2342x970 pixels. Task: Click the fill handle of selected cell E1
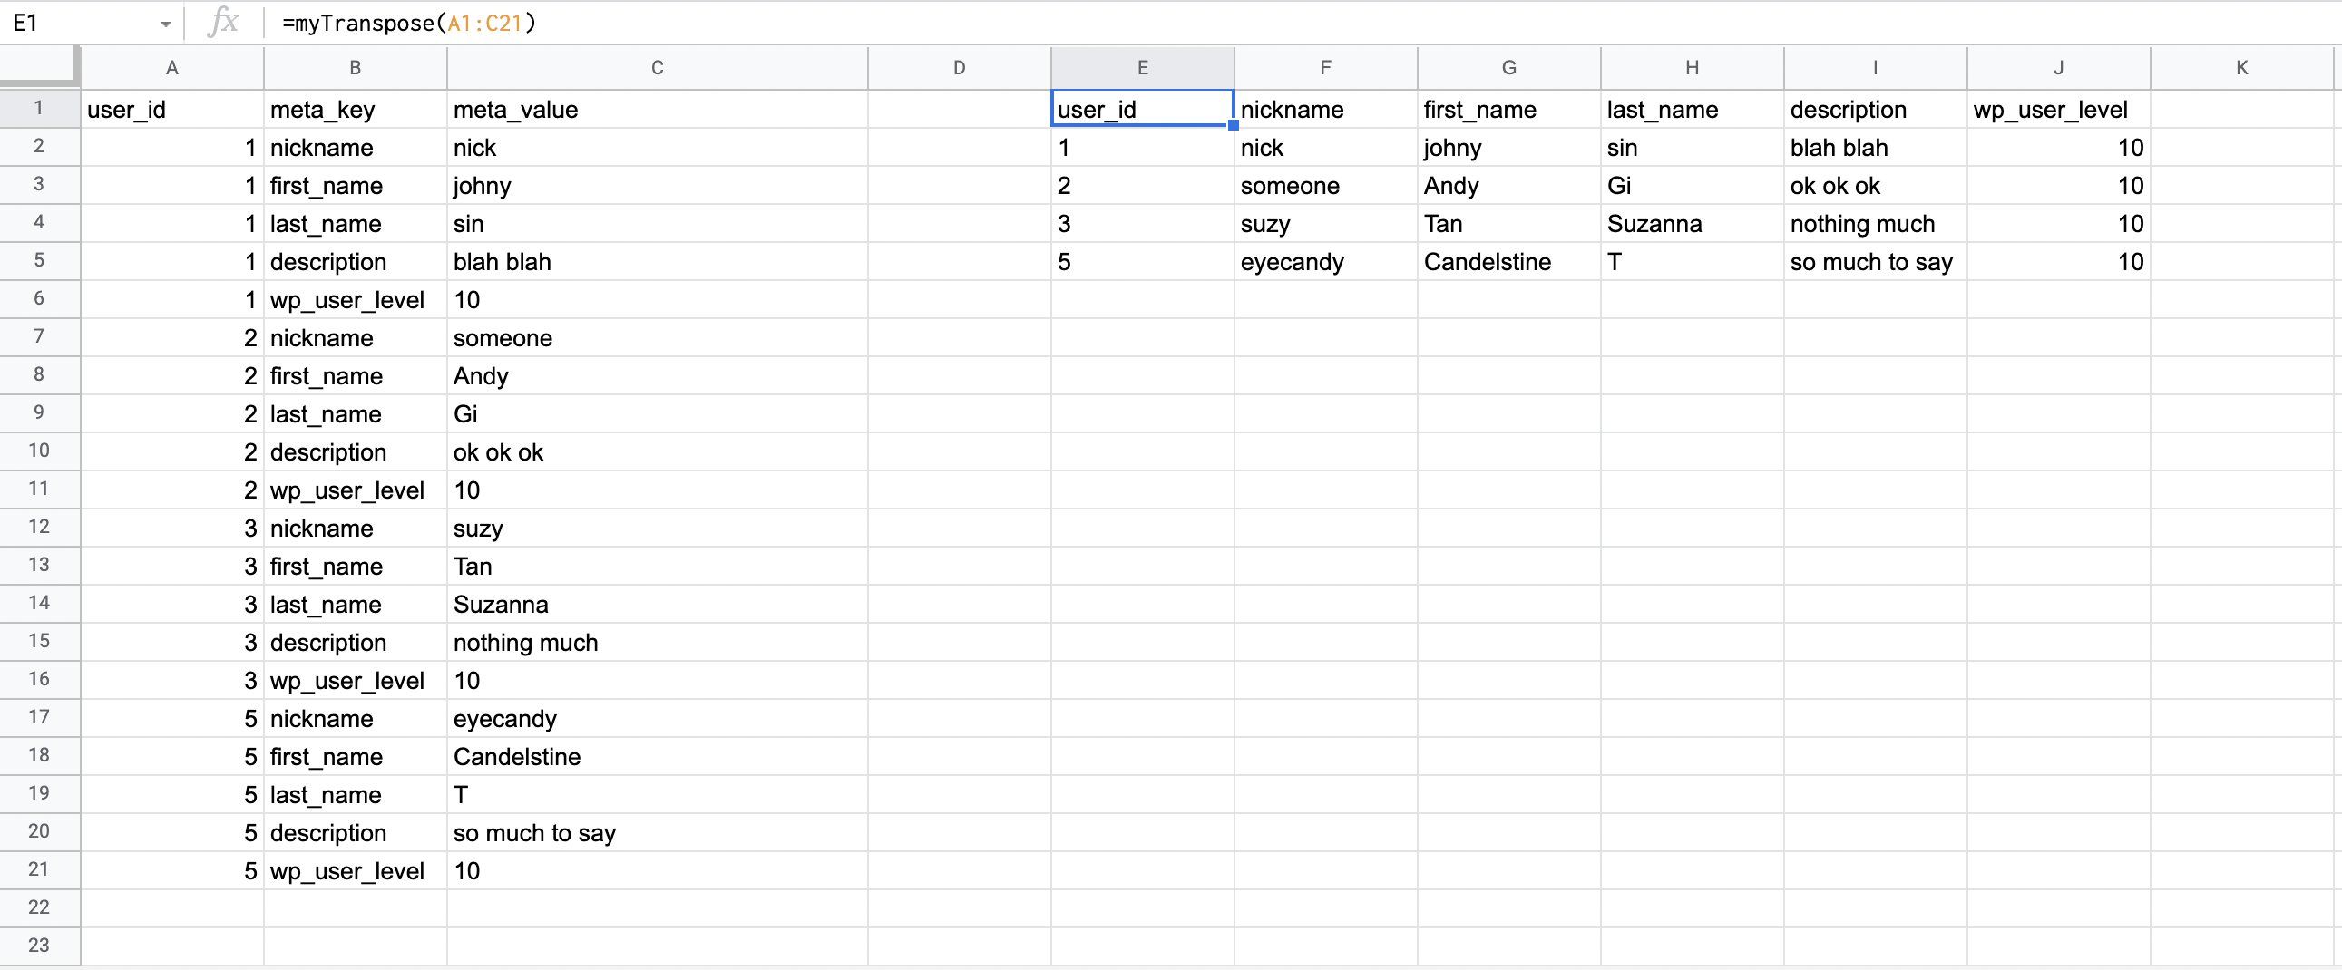pos(1233,126)
